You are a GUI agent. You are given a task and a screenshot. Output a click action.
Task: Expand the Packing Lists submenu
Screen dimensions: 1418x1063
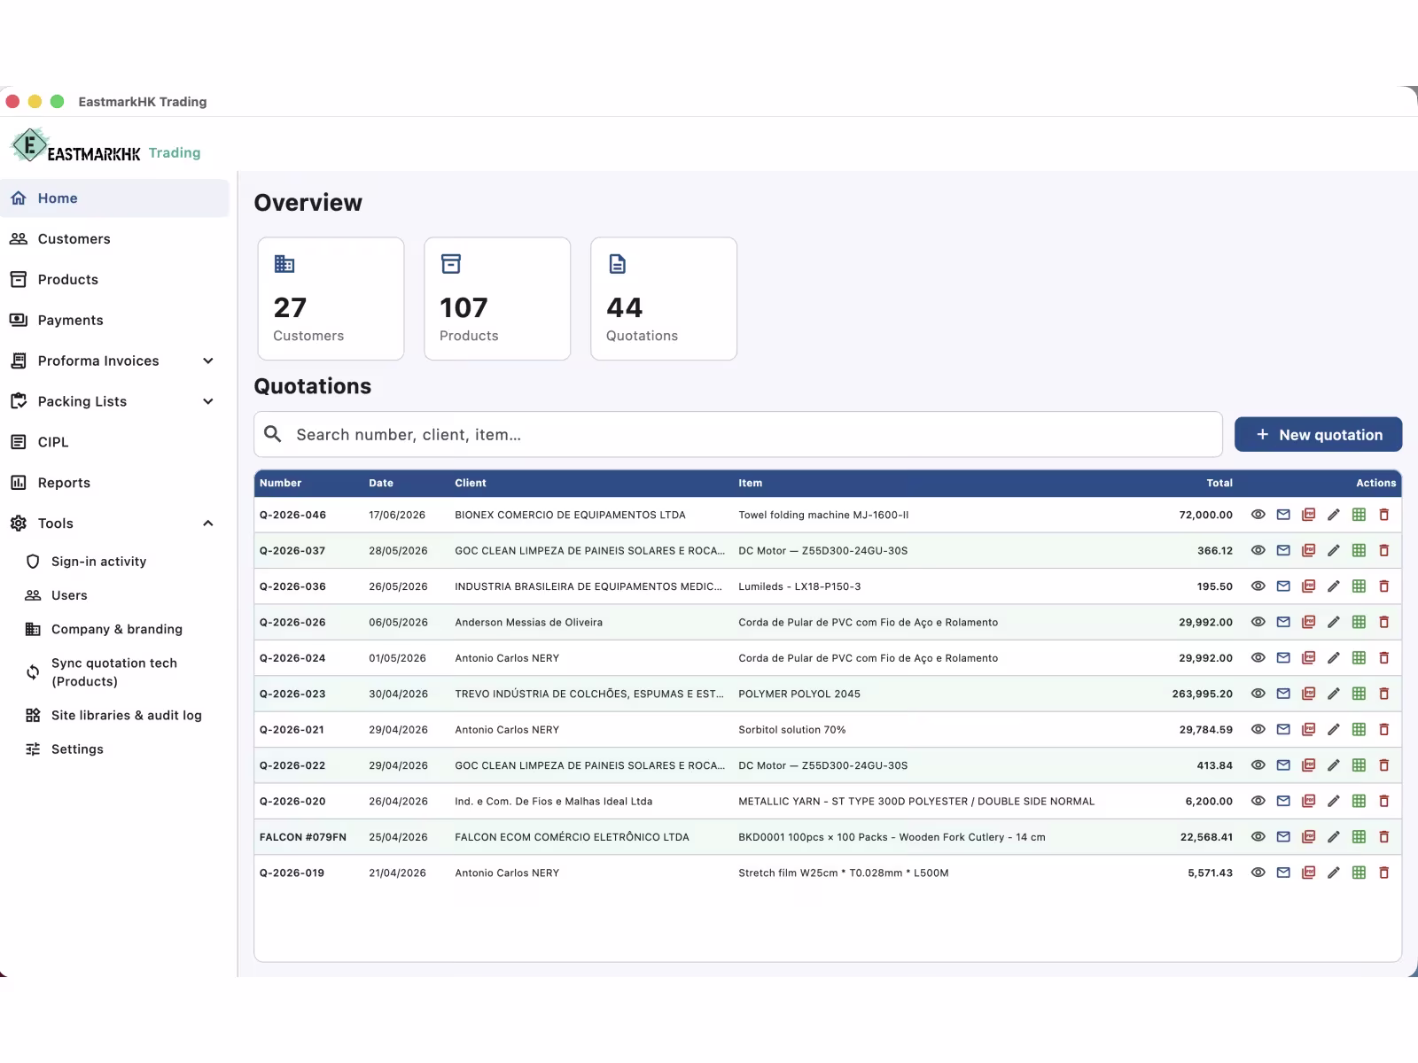click(208, 401)
